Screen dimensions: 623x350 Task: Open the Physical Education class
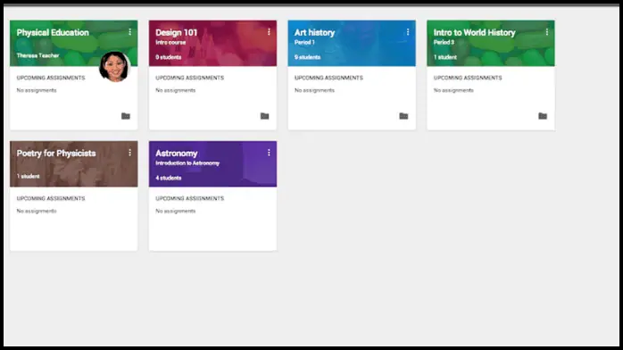[x=53, y=32]
